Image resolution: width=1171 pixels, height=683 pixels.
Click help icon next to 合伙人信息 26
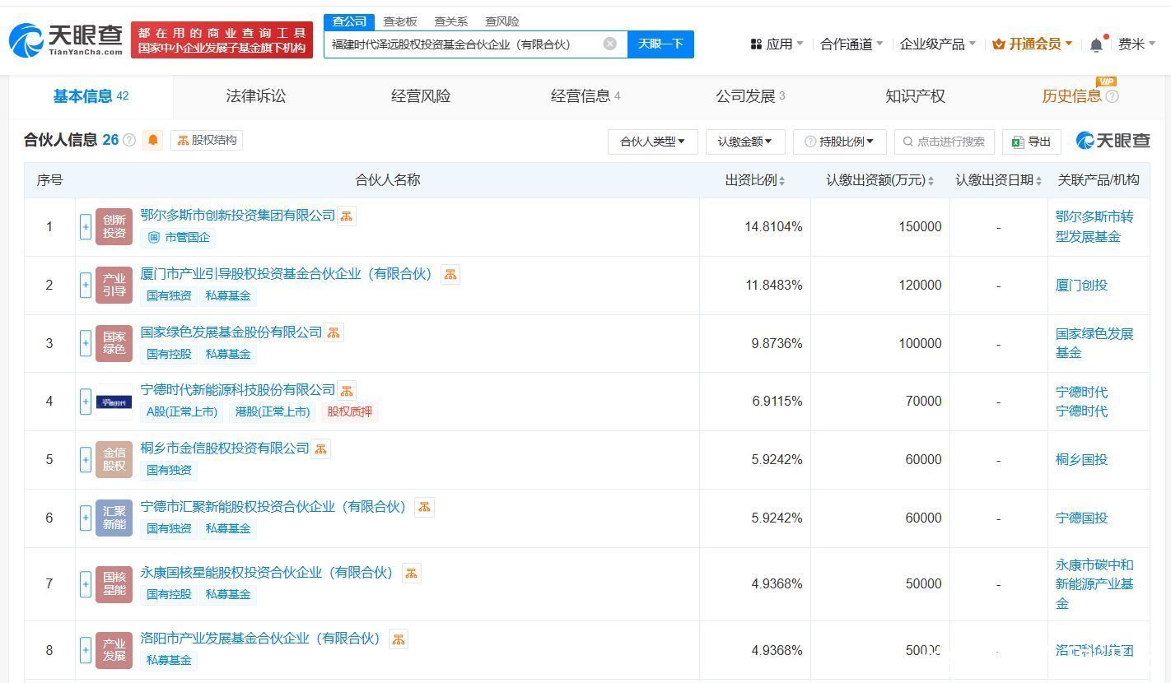pos(129,140)
